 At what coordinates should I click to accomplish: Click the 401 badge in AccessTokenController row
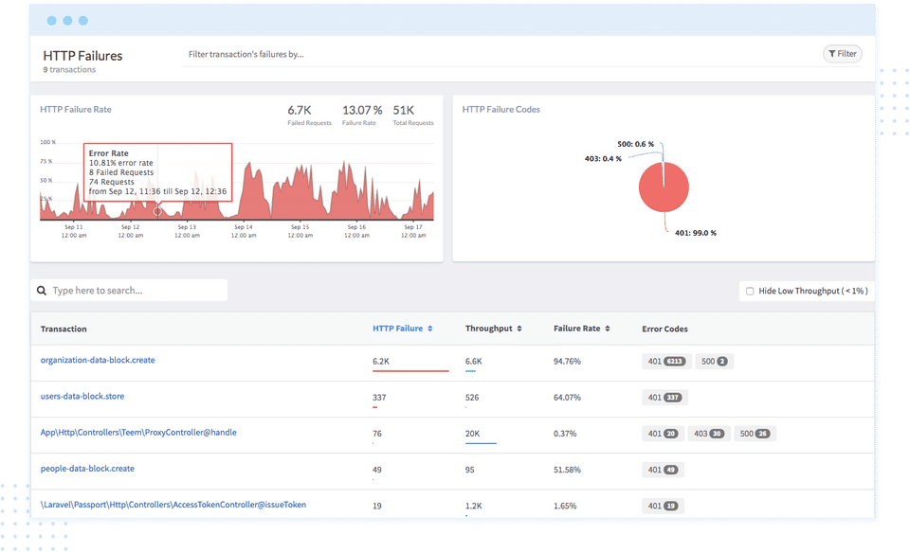click(663, 506)
